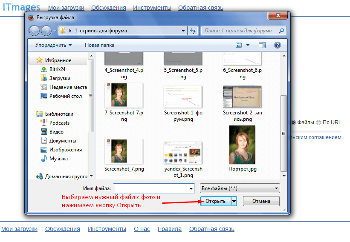This screenshot has height=242, width=350.
Task: Toggle the preview pane icon
Action: click(x=262, y=45)
